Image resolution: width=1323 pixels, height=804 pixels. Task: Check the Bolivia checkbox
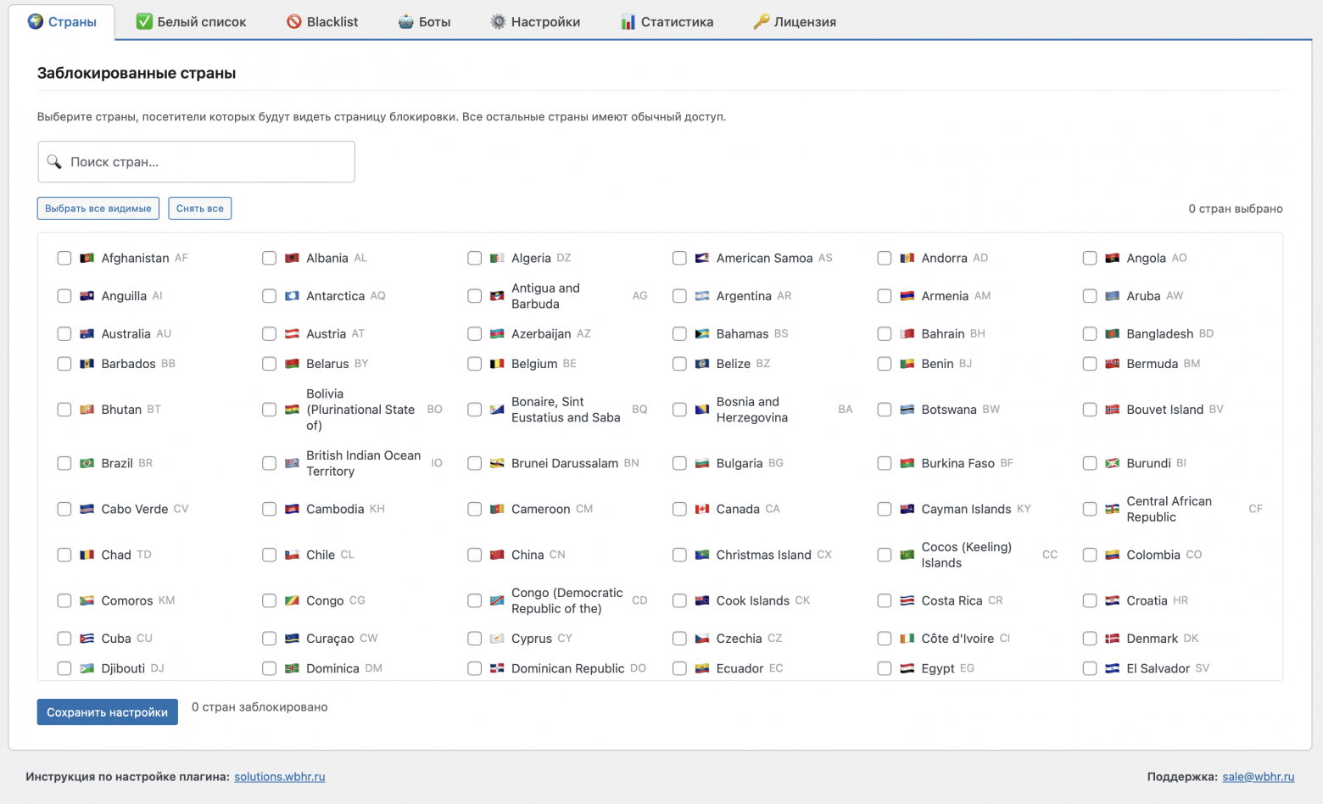point(269,410)
